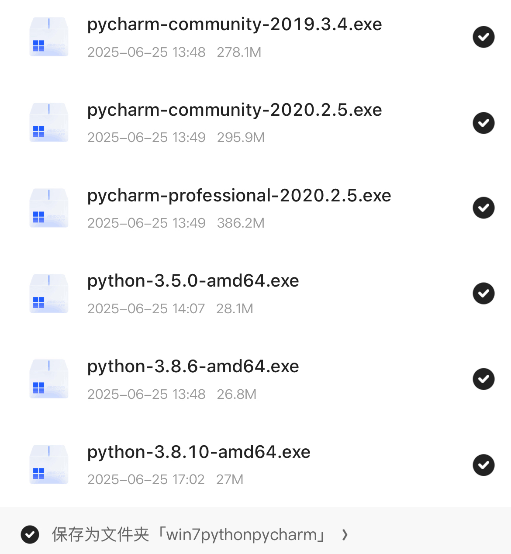Expand the win7pythonpycharm folder chevron
The height and width of the screenshot is (554, 511).
click(x=345, y=534)
